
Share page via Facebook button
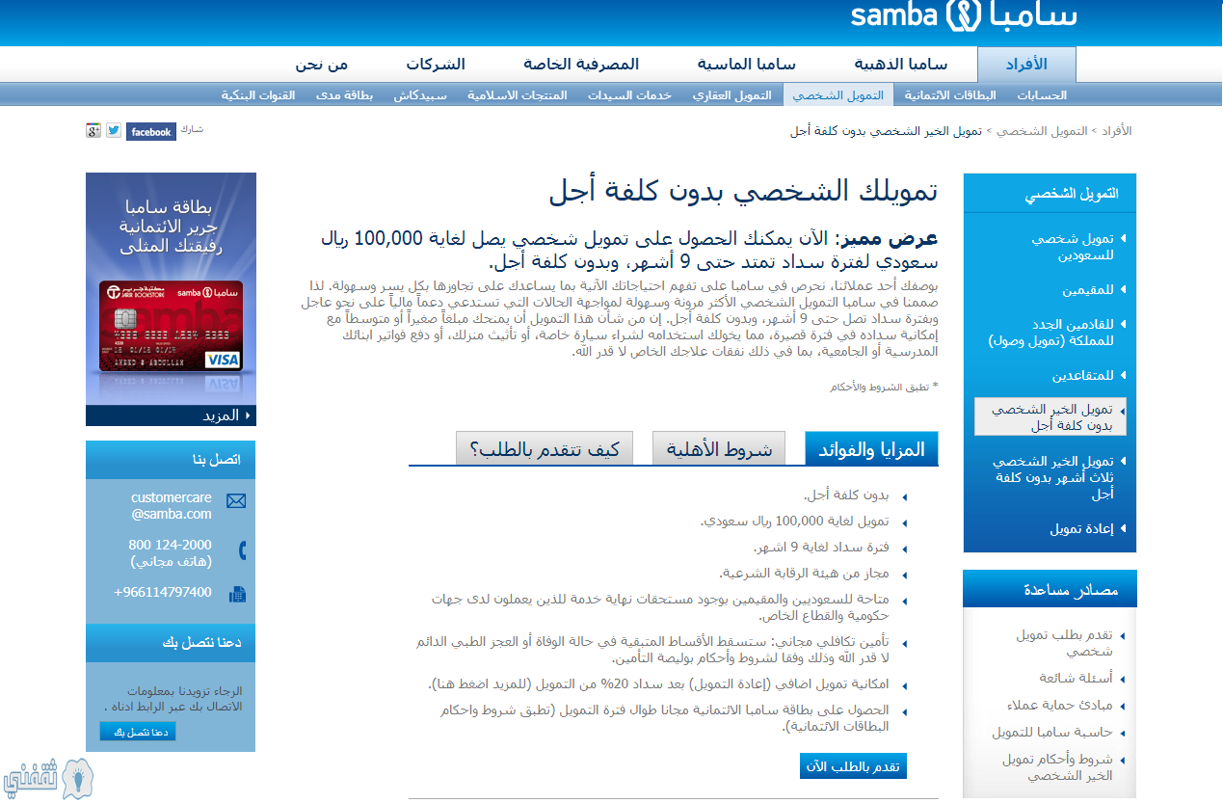tap(151, 132)
